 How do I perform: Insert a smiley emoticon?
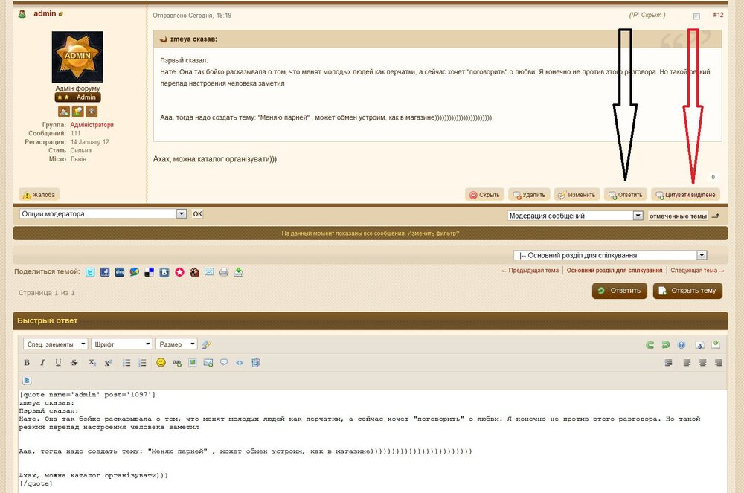[x=161, y=363]
